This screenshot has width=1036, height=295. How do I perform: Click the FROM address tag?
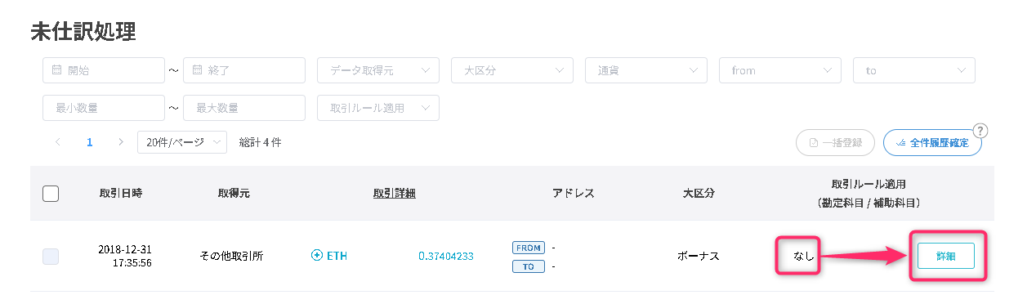point(529,247)
